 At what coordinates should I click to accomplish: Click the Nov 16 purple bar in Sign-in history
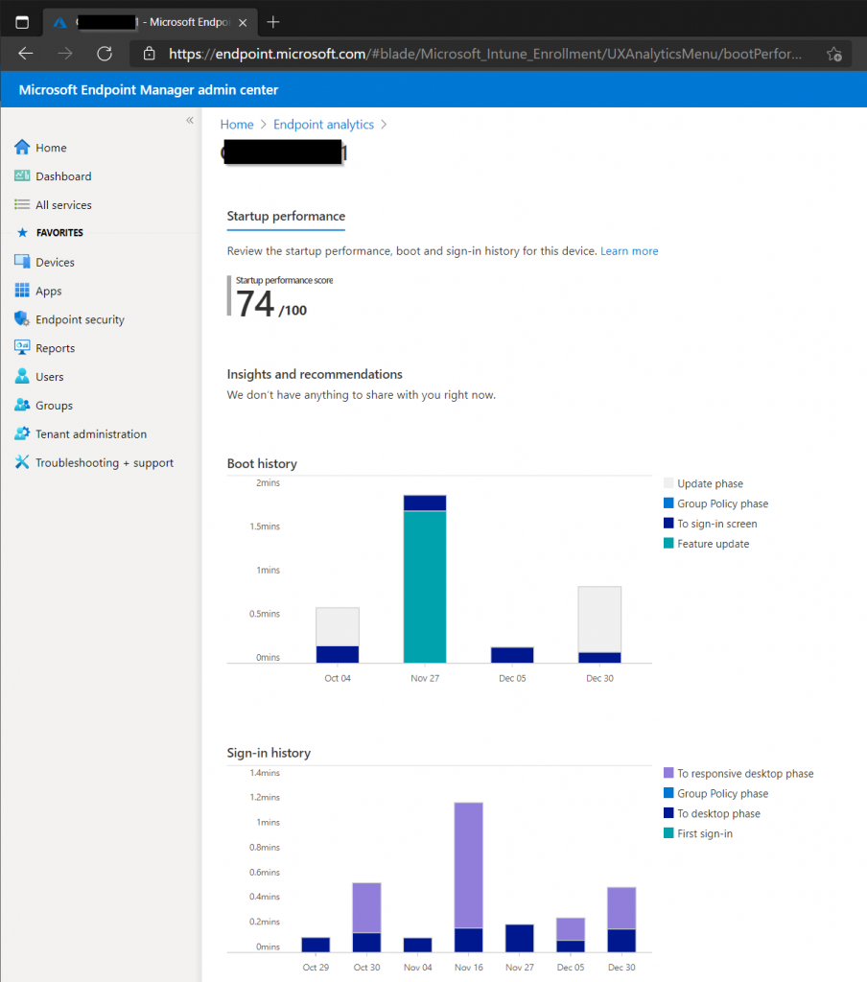tap(469, 865)
